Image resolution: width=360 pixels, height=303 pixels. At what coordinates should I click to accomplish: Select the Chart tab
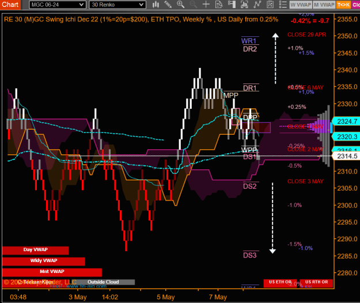click(10, 5)
